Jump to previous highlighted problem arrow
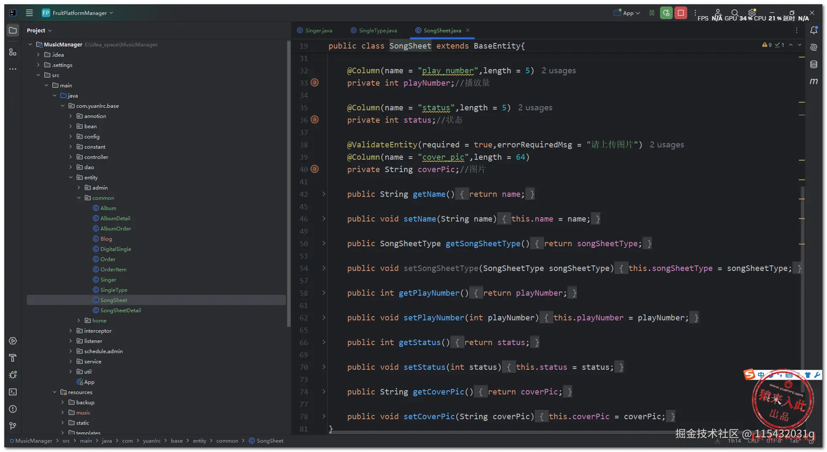Viewport: 827px width, 452px height. [791, 45]
